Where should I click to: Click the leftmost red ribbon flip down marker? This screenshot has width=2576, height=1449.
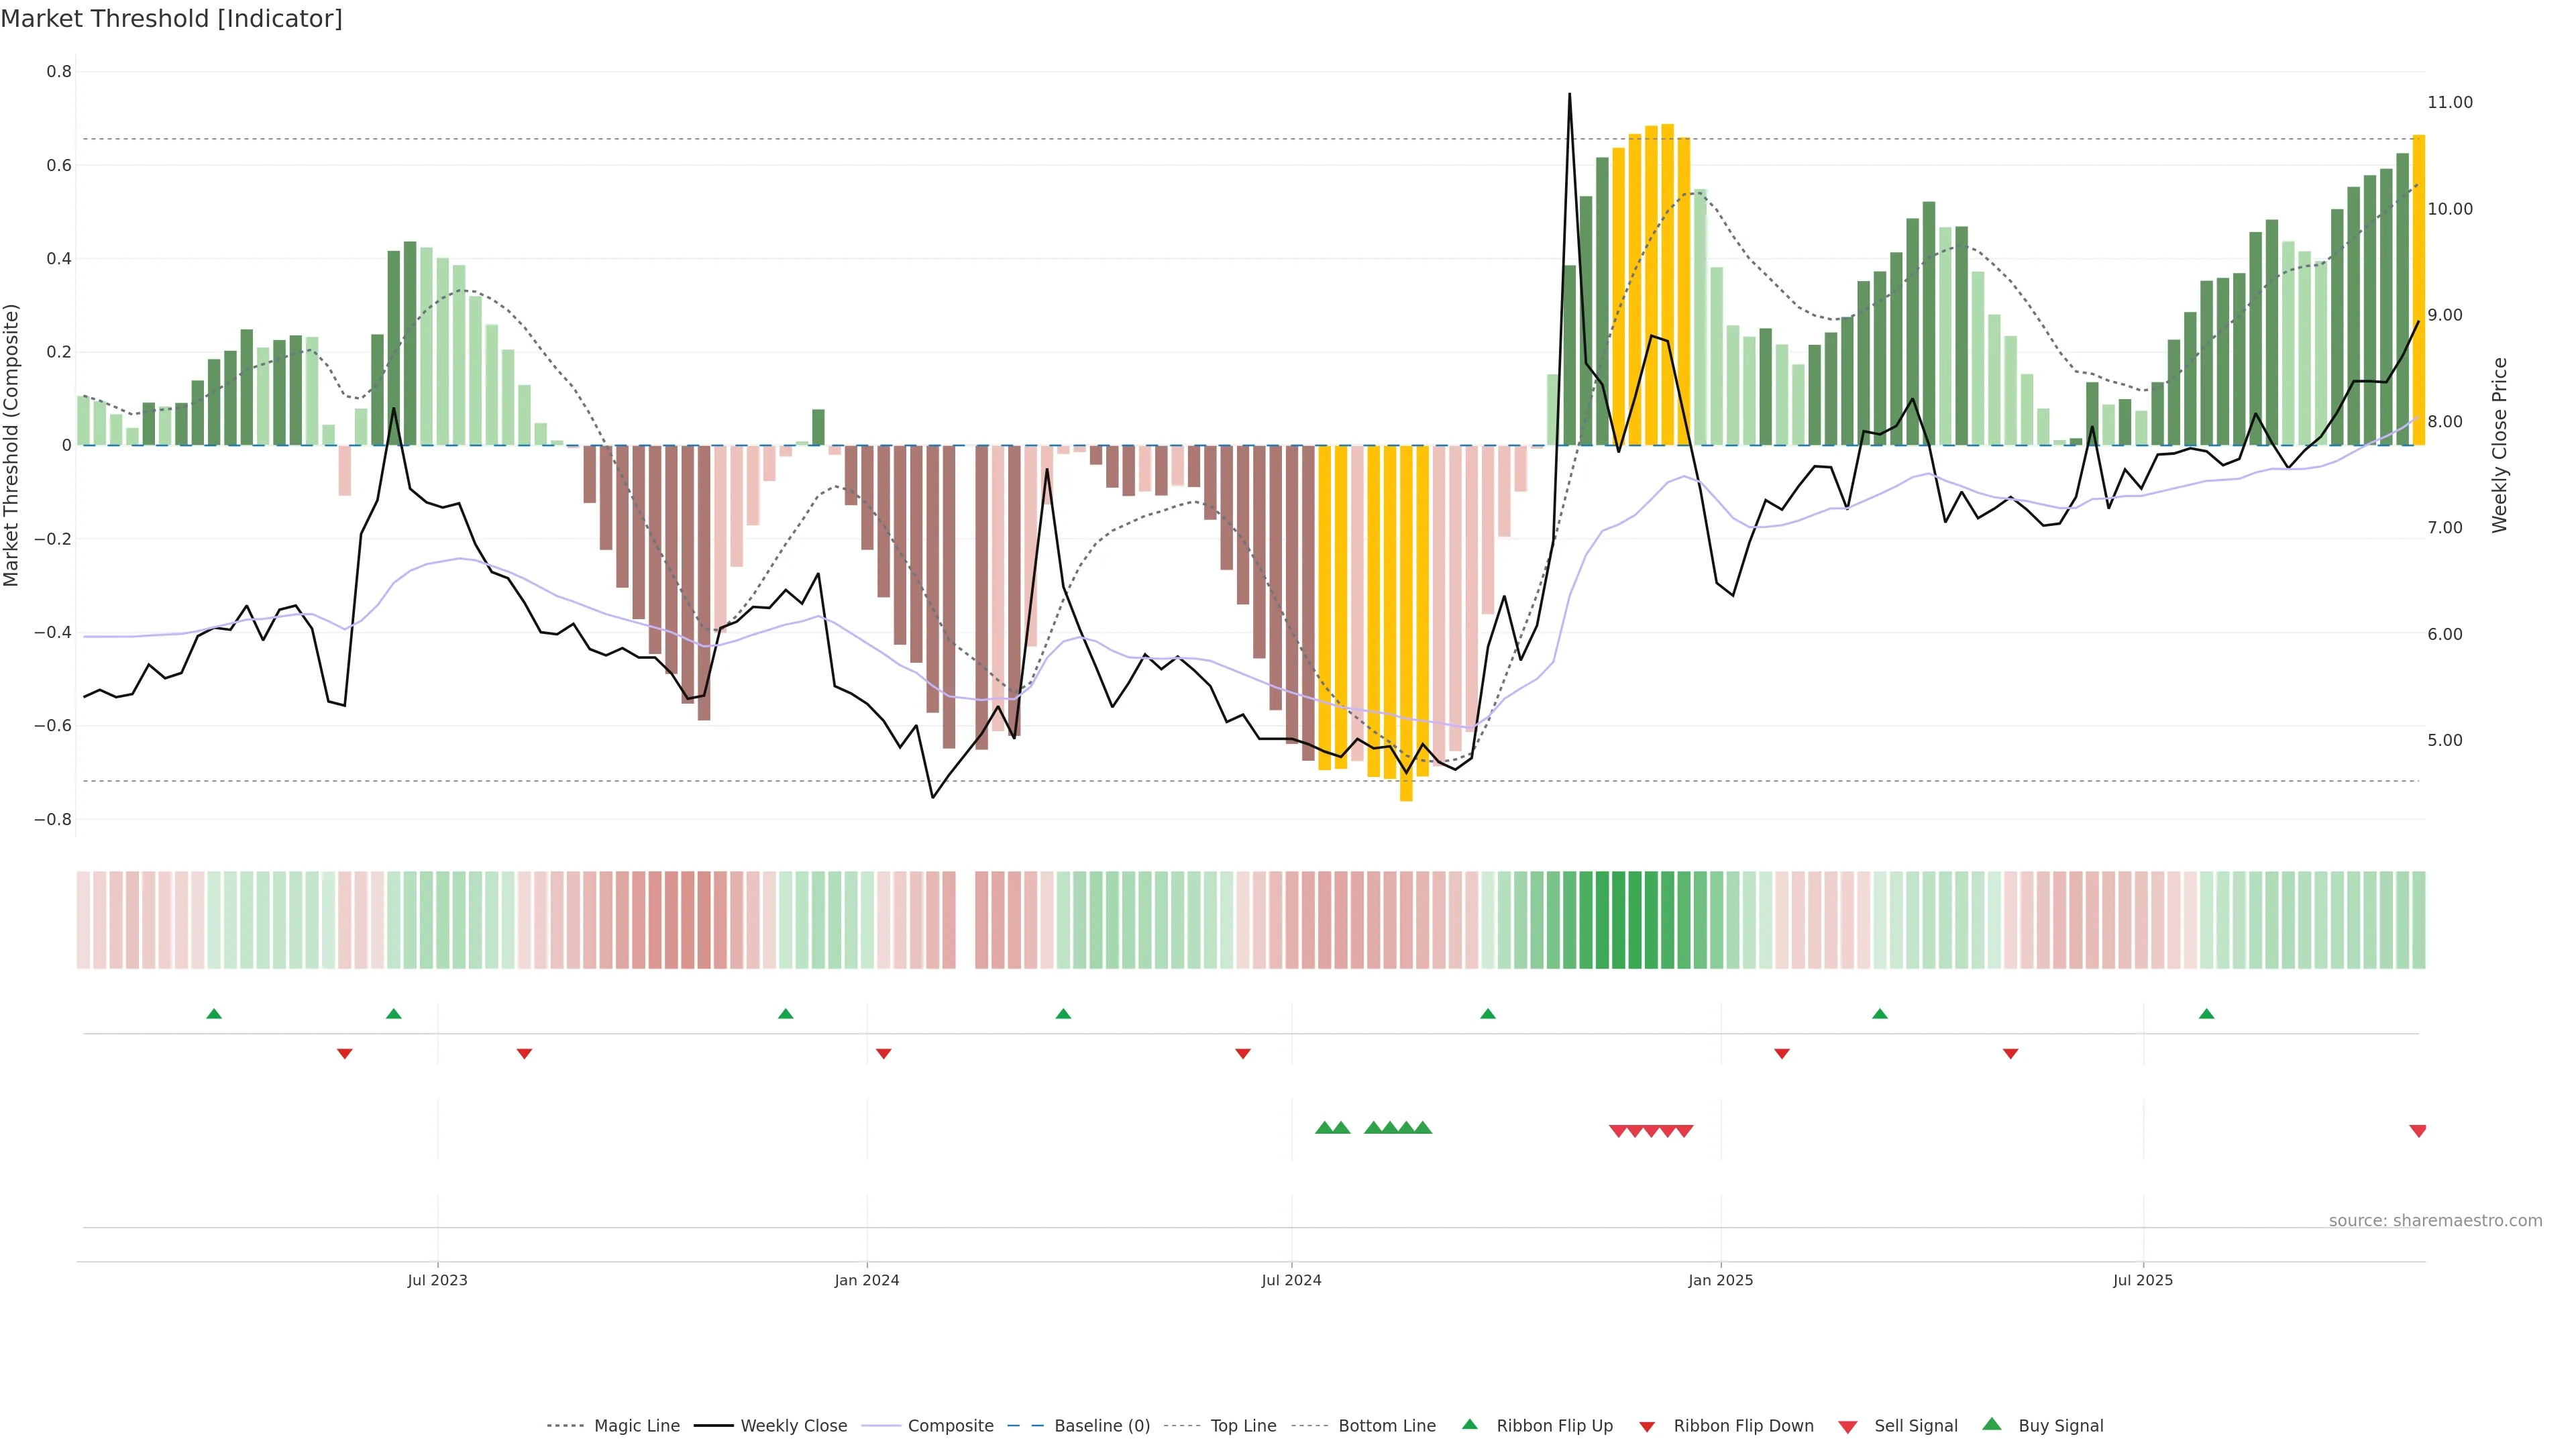pyautogui.click(x=345, y=1053)
